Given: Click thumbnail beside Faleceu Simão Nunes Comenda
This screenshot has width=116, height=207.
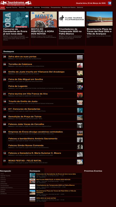Looking at the screenshot, I should [80, 147].
